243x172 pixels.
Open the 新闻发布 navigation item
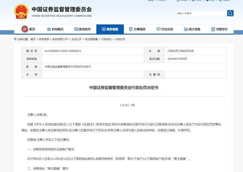[83, 29]
